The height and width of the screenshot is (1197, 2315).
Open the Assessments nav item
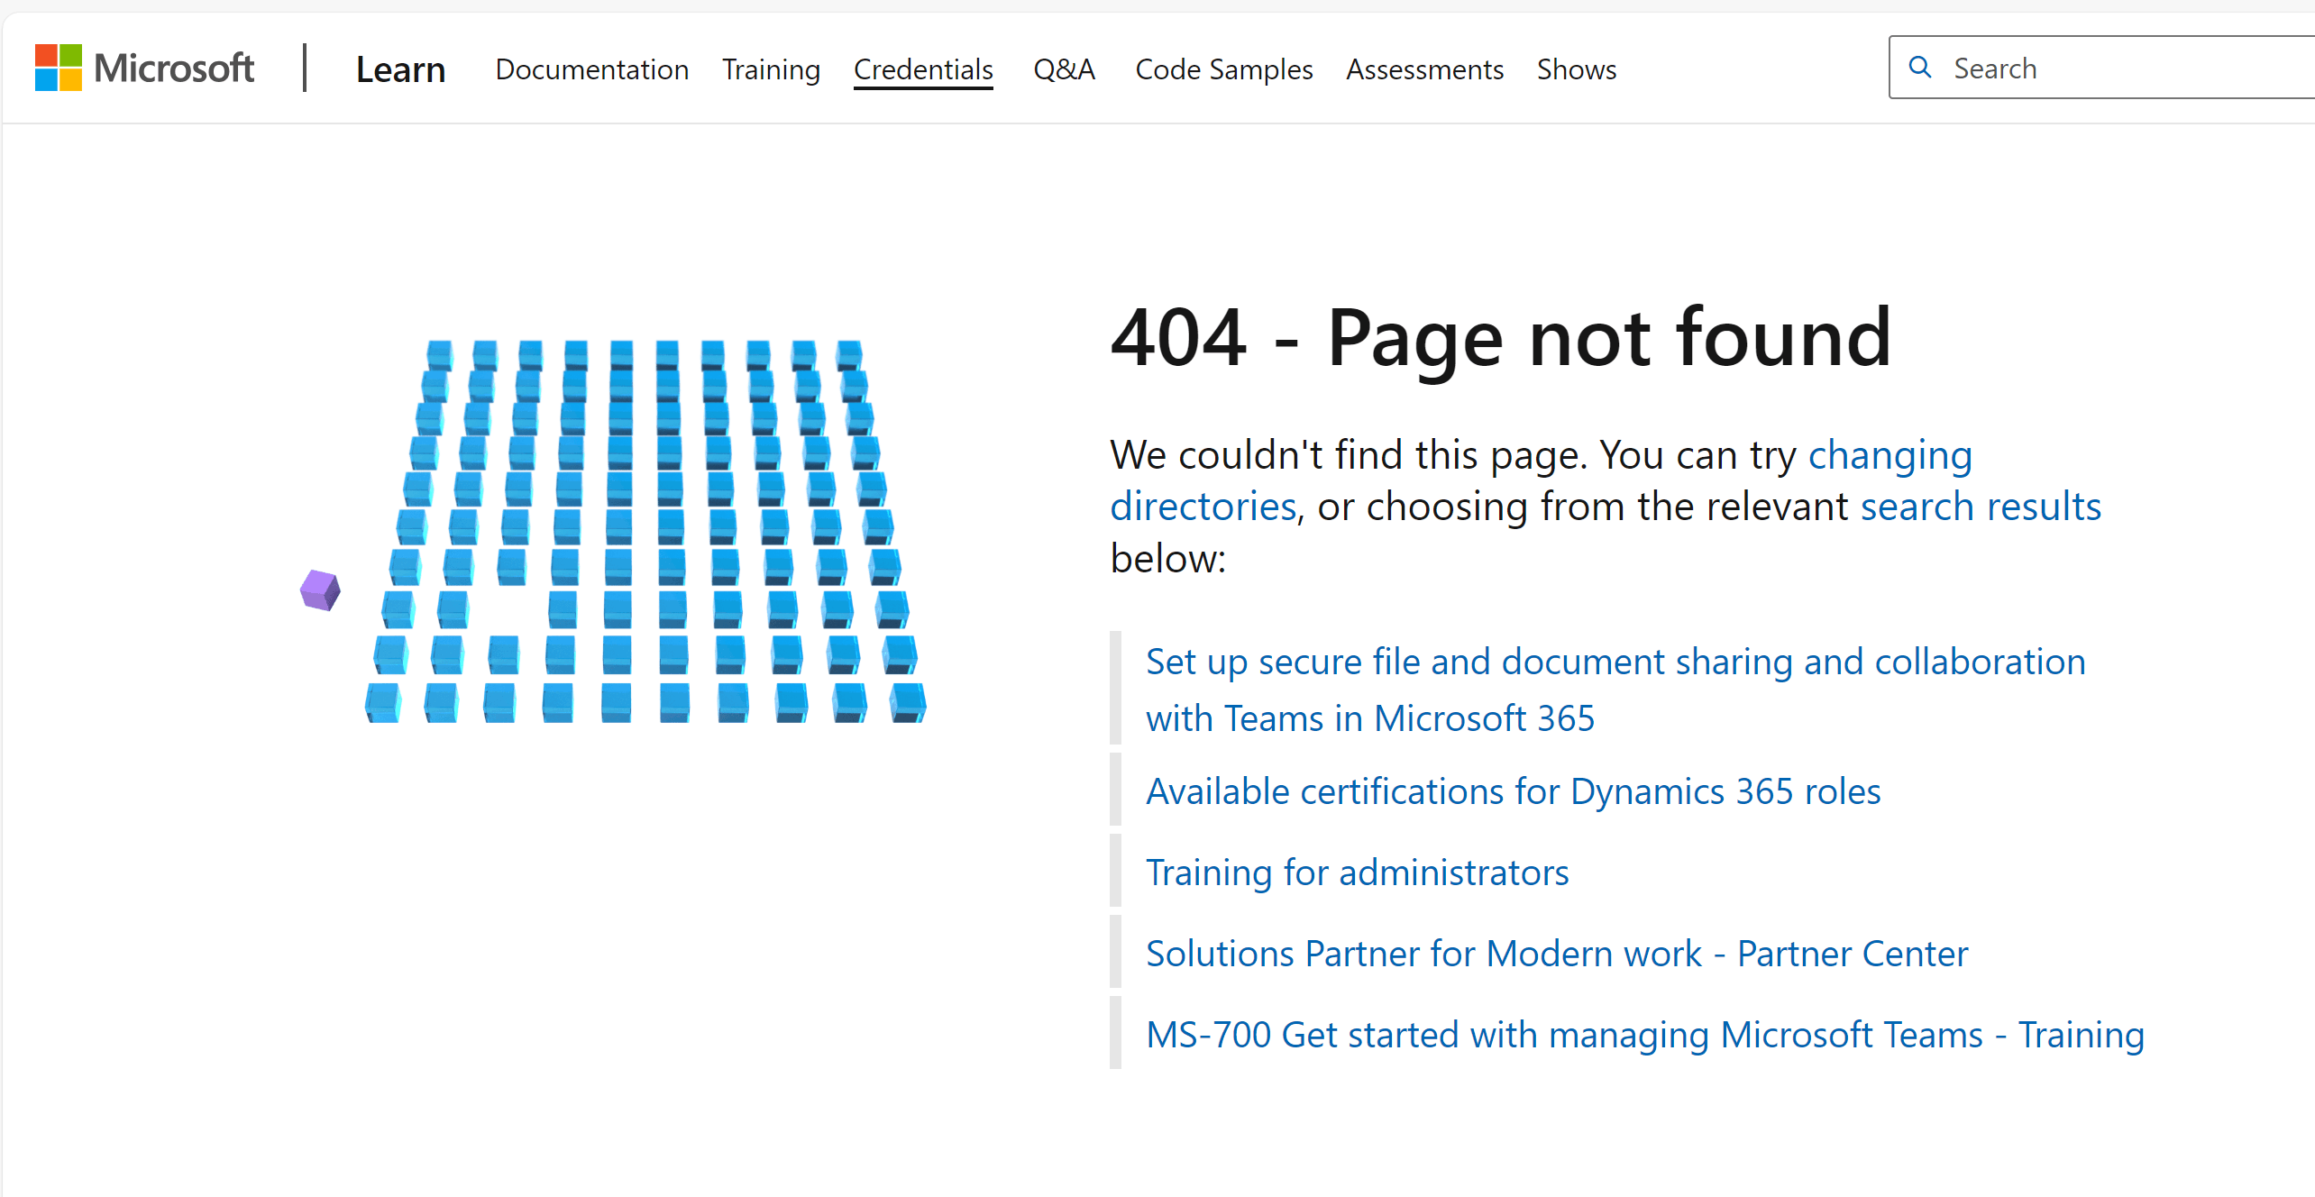click(x=1424, y=69)
